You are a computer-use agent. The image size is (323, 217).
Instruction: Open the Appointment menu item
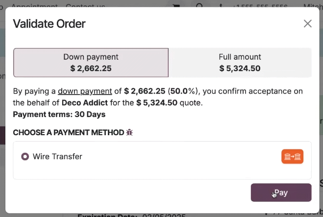(x=35, y=5)
